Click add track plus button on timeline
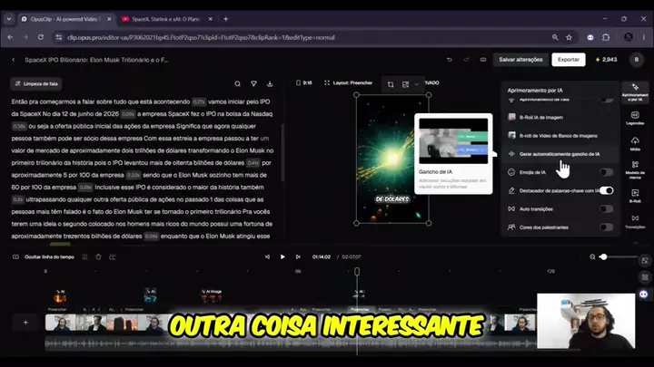This screenshot has width=654, height=367. point(25,323)
